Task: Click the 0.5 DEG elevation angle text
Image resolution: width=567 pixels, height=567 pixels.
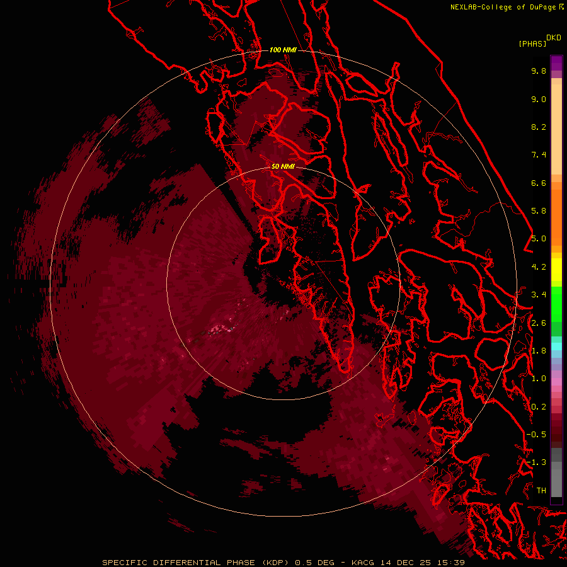Action: [314, 563]
